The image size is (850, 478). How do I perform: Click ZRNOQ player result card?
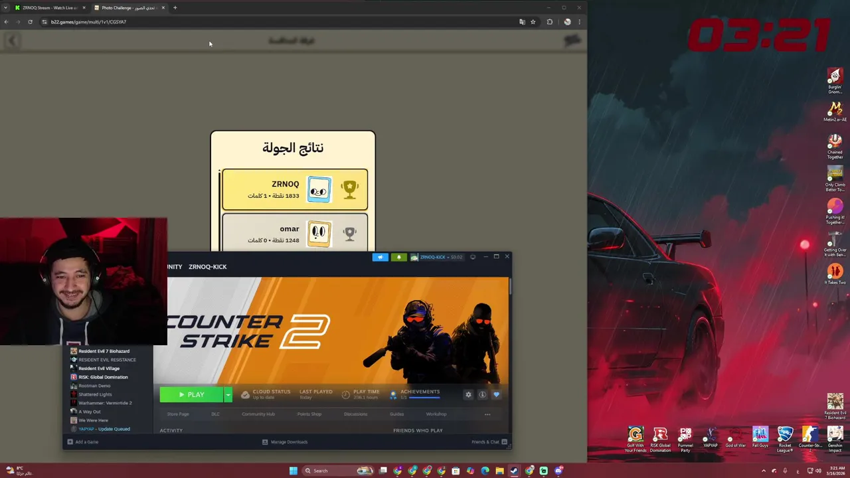coord(295,189)
